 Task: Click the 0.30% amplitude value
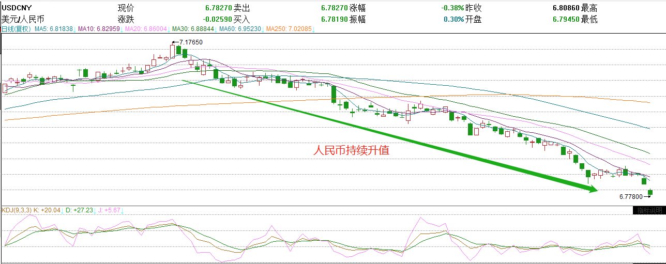pos(454,20)
